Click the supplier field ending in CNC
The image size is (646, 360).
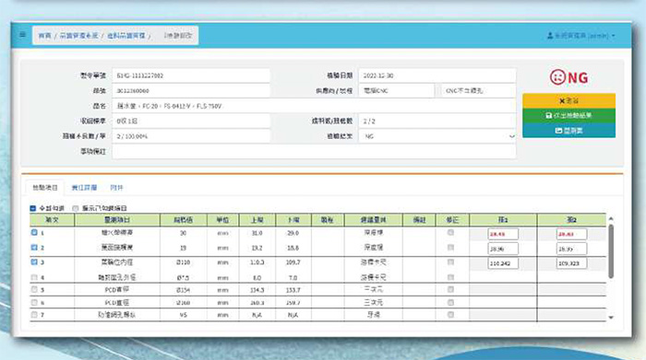[x=396, y=91]
